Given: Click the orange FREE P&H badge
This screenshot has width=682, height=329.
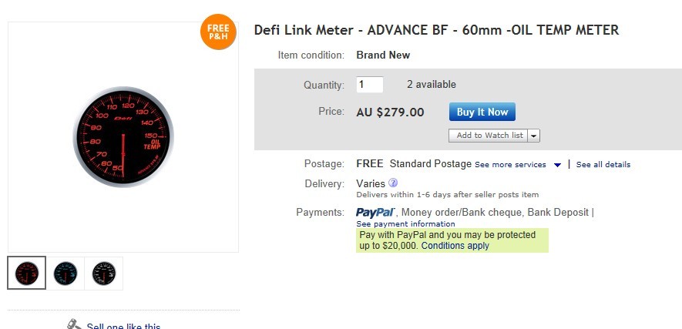Looking at the screenshot, I should coord(218,32).
